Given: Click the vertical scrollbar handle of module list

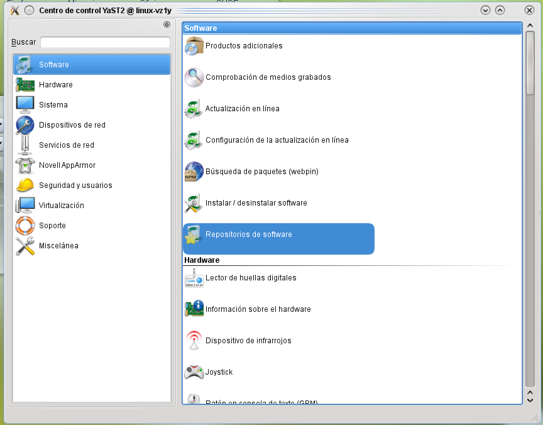Looking at the screenshot, I should (x=530, y=63).
